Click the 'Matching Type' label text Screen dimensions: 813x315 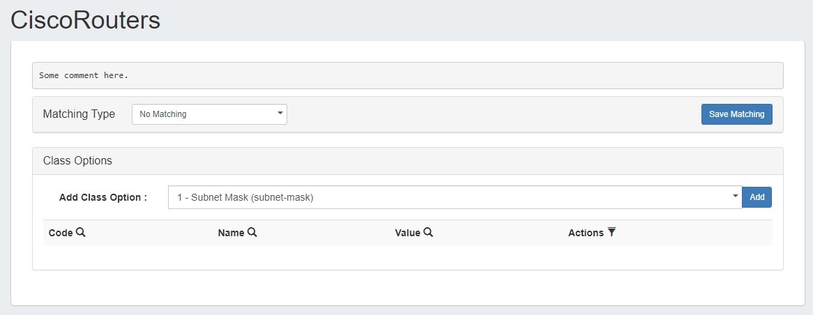pos(79,114)
